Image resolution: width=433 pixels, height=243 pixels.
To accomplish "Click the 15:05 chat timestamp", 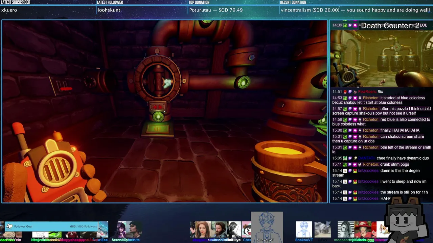I will 337,158.
